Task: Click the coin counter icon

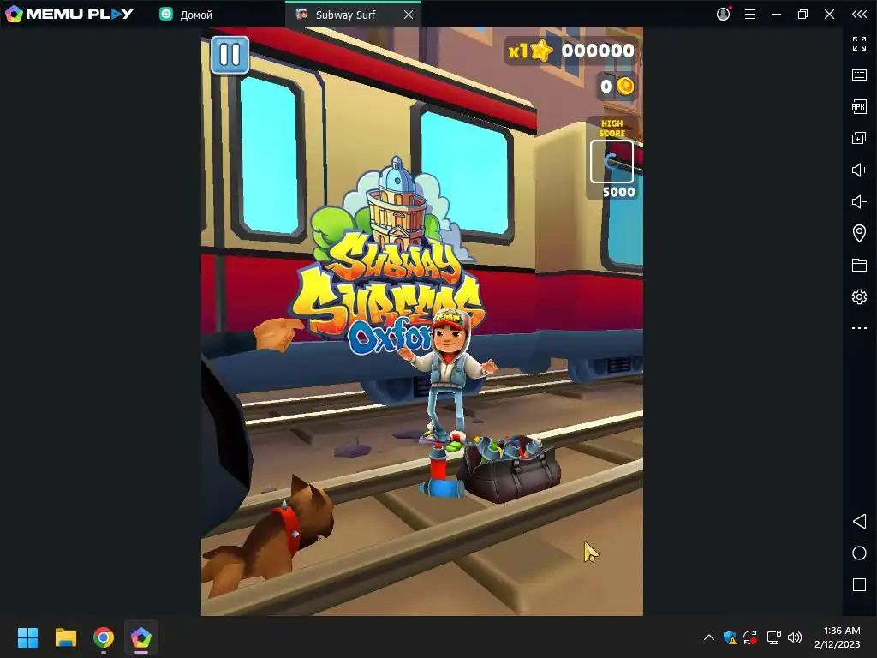Action: pyautogui.click(x=624, y=87)
